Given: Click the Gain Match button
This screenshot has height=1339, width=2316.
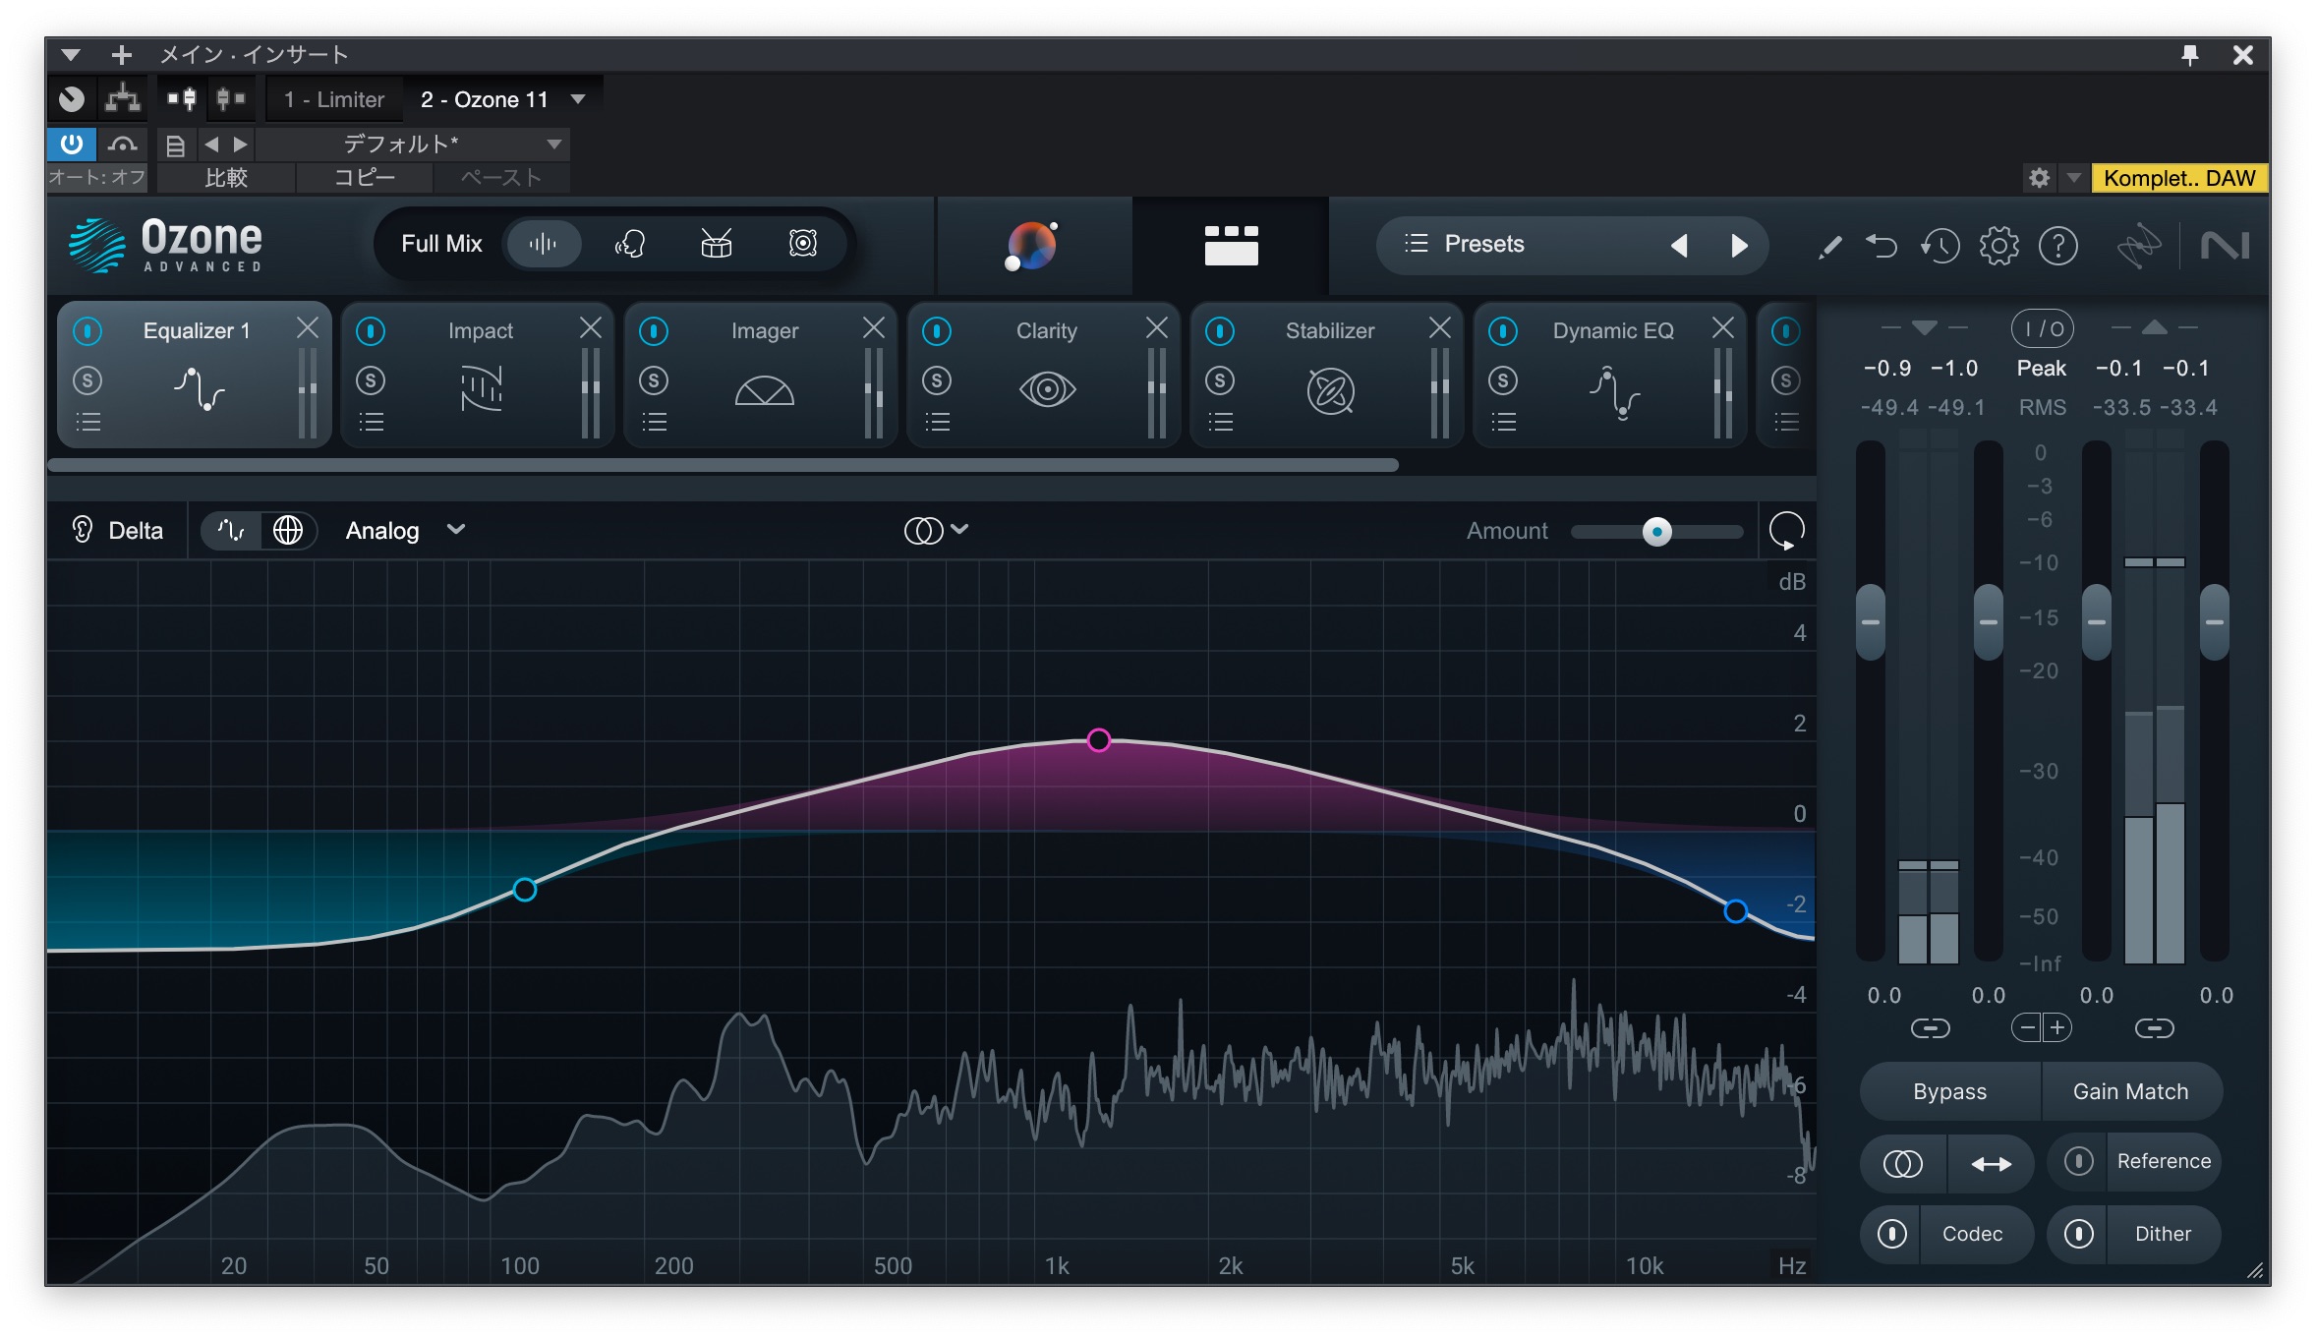Looking at the screenshot, I should [x=2131, y=1090].
